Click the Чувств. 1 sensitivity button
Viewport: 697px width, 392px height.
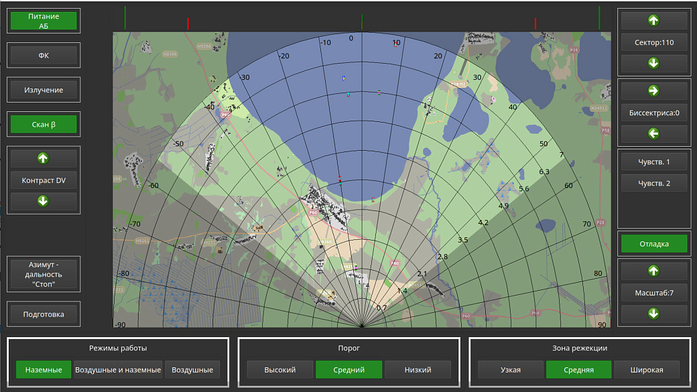pos(653,161)
